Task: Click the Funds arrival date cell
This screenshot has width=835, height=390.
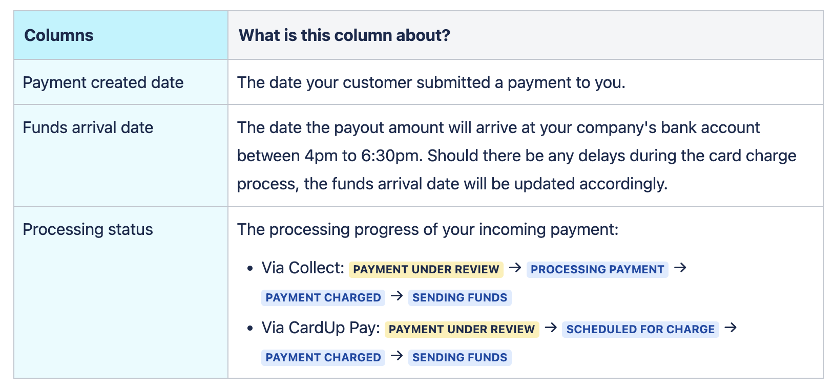Action: tap(121, 156)
